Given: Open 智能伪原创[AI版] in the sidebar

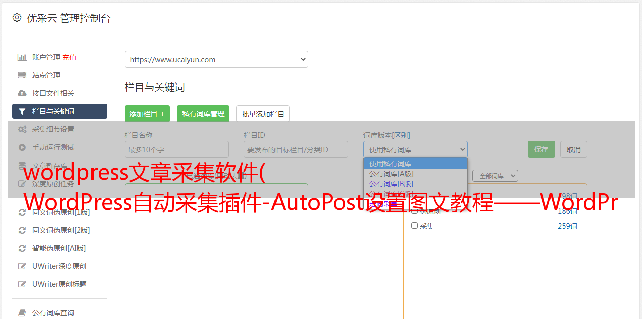Looking at the screenshot, I should click(x=59, y=248).
